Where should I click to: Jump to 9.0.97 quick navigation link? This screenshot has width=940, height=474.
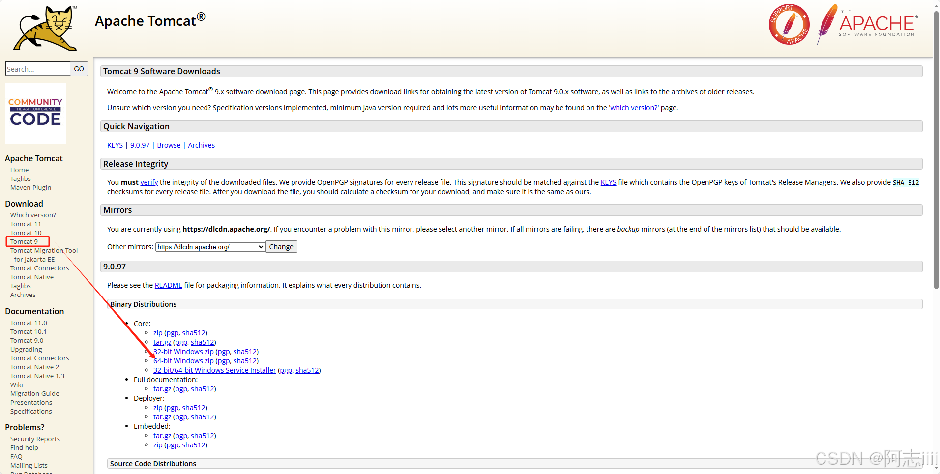pyautogui.click(x=140, y=145)
